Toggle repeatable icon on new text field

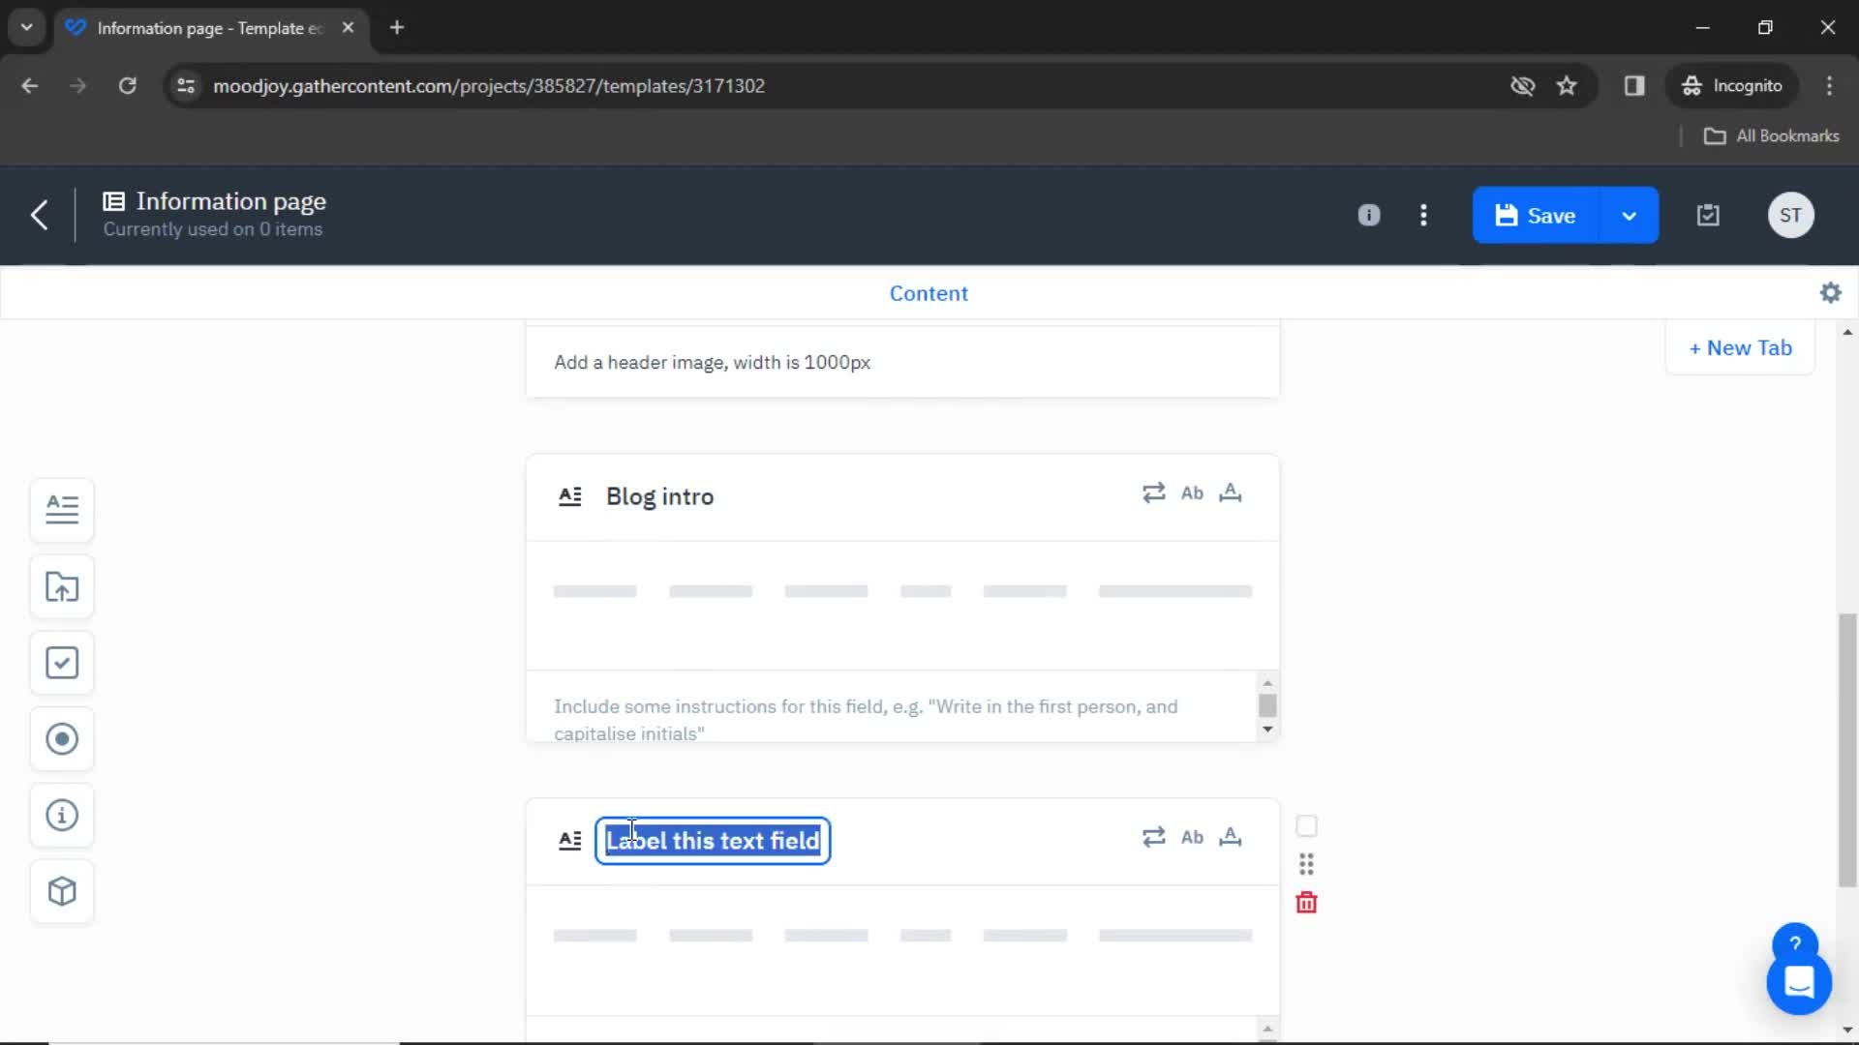tap(1153, 837)
